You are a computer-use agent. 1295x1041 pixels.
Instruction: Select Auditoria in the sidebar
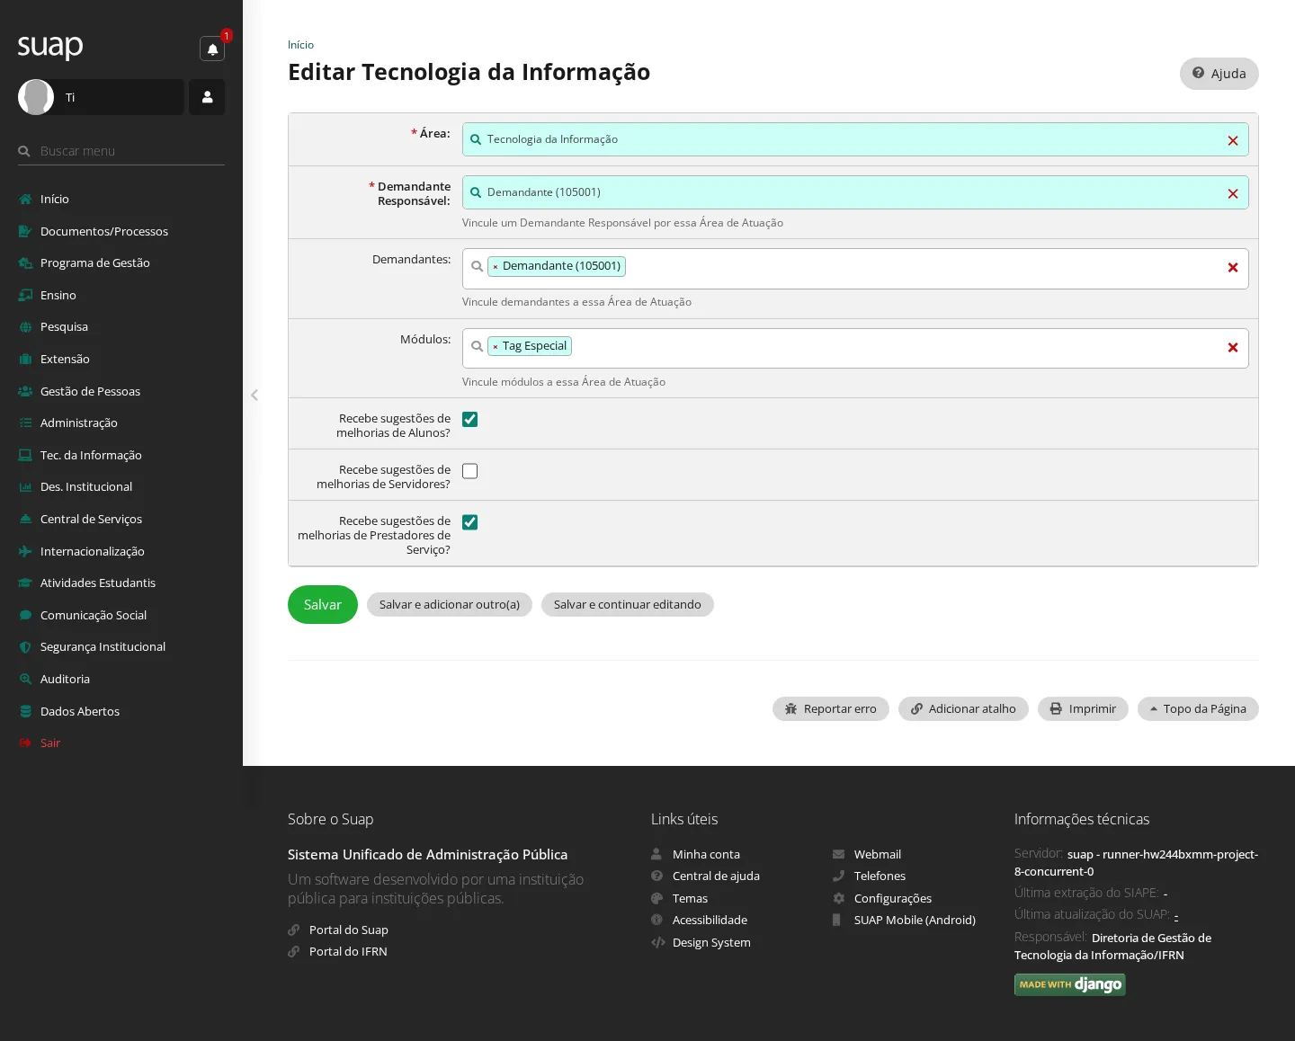tap(121, 679)
